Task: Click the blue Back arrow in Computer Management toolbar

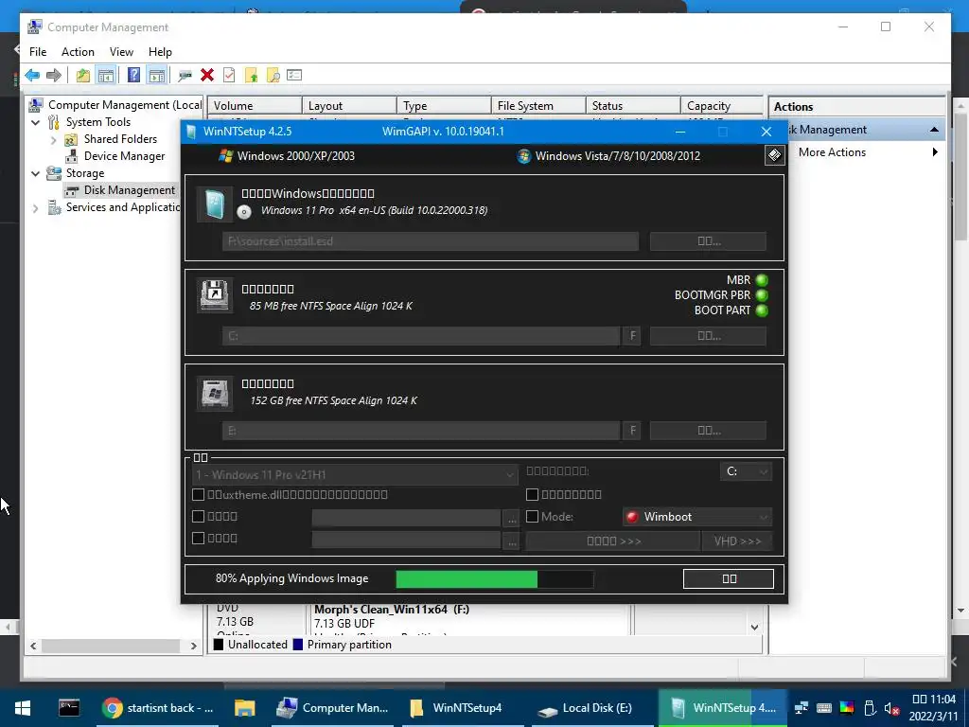Action: coord(32,76)
